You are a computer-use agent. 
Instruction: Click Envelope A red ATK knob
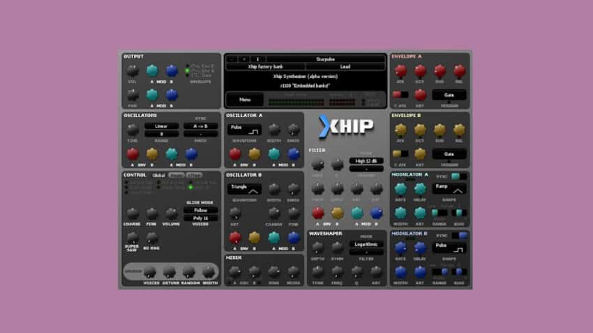(400, 71)
